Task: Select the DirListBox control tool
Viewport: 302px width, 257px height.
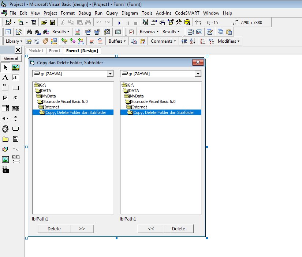Action: click(x=5, y=139)
